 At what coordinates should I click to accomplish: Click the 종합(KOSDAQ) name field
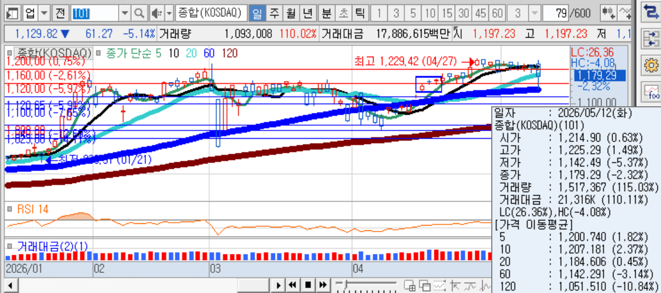(210, 14)
